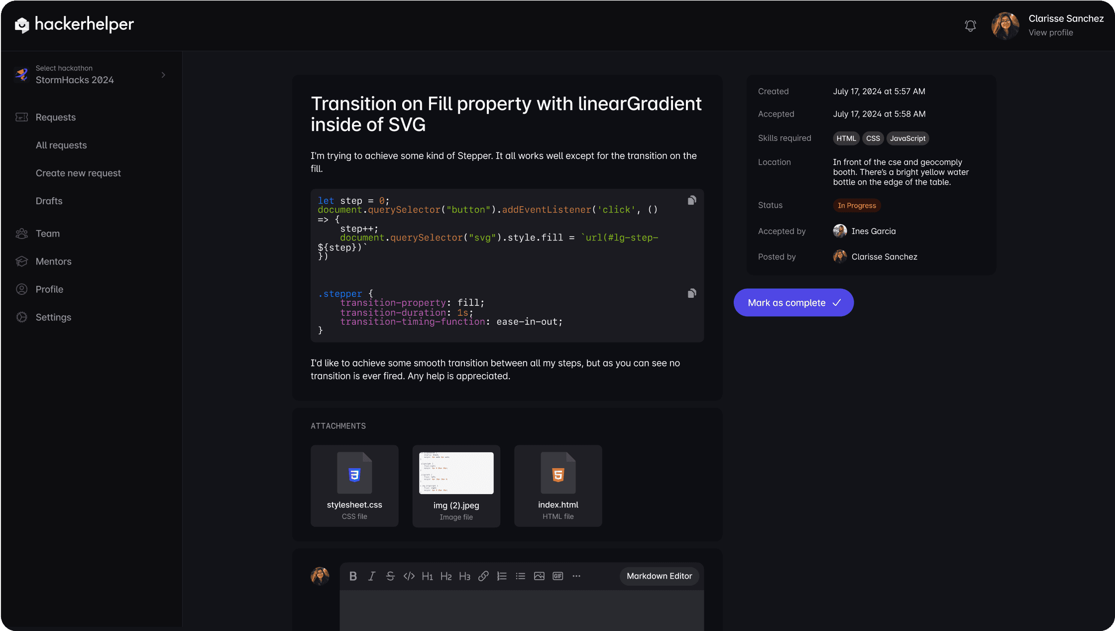This screenshot has width=1115, height=631.
Task: Open the img (2).jpeg attachment thumbnail
Action: 456,474
